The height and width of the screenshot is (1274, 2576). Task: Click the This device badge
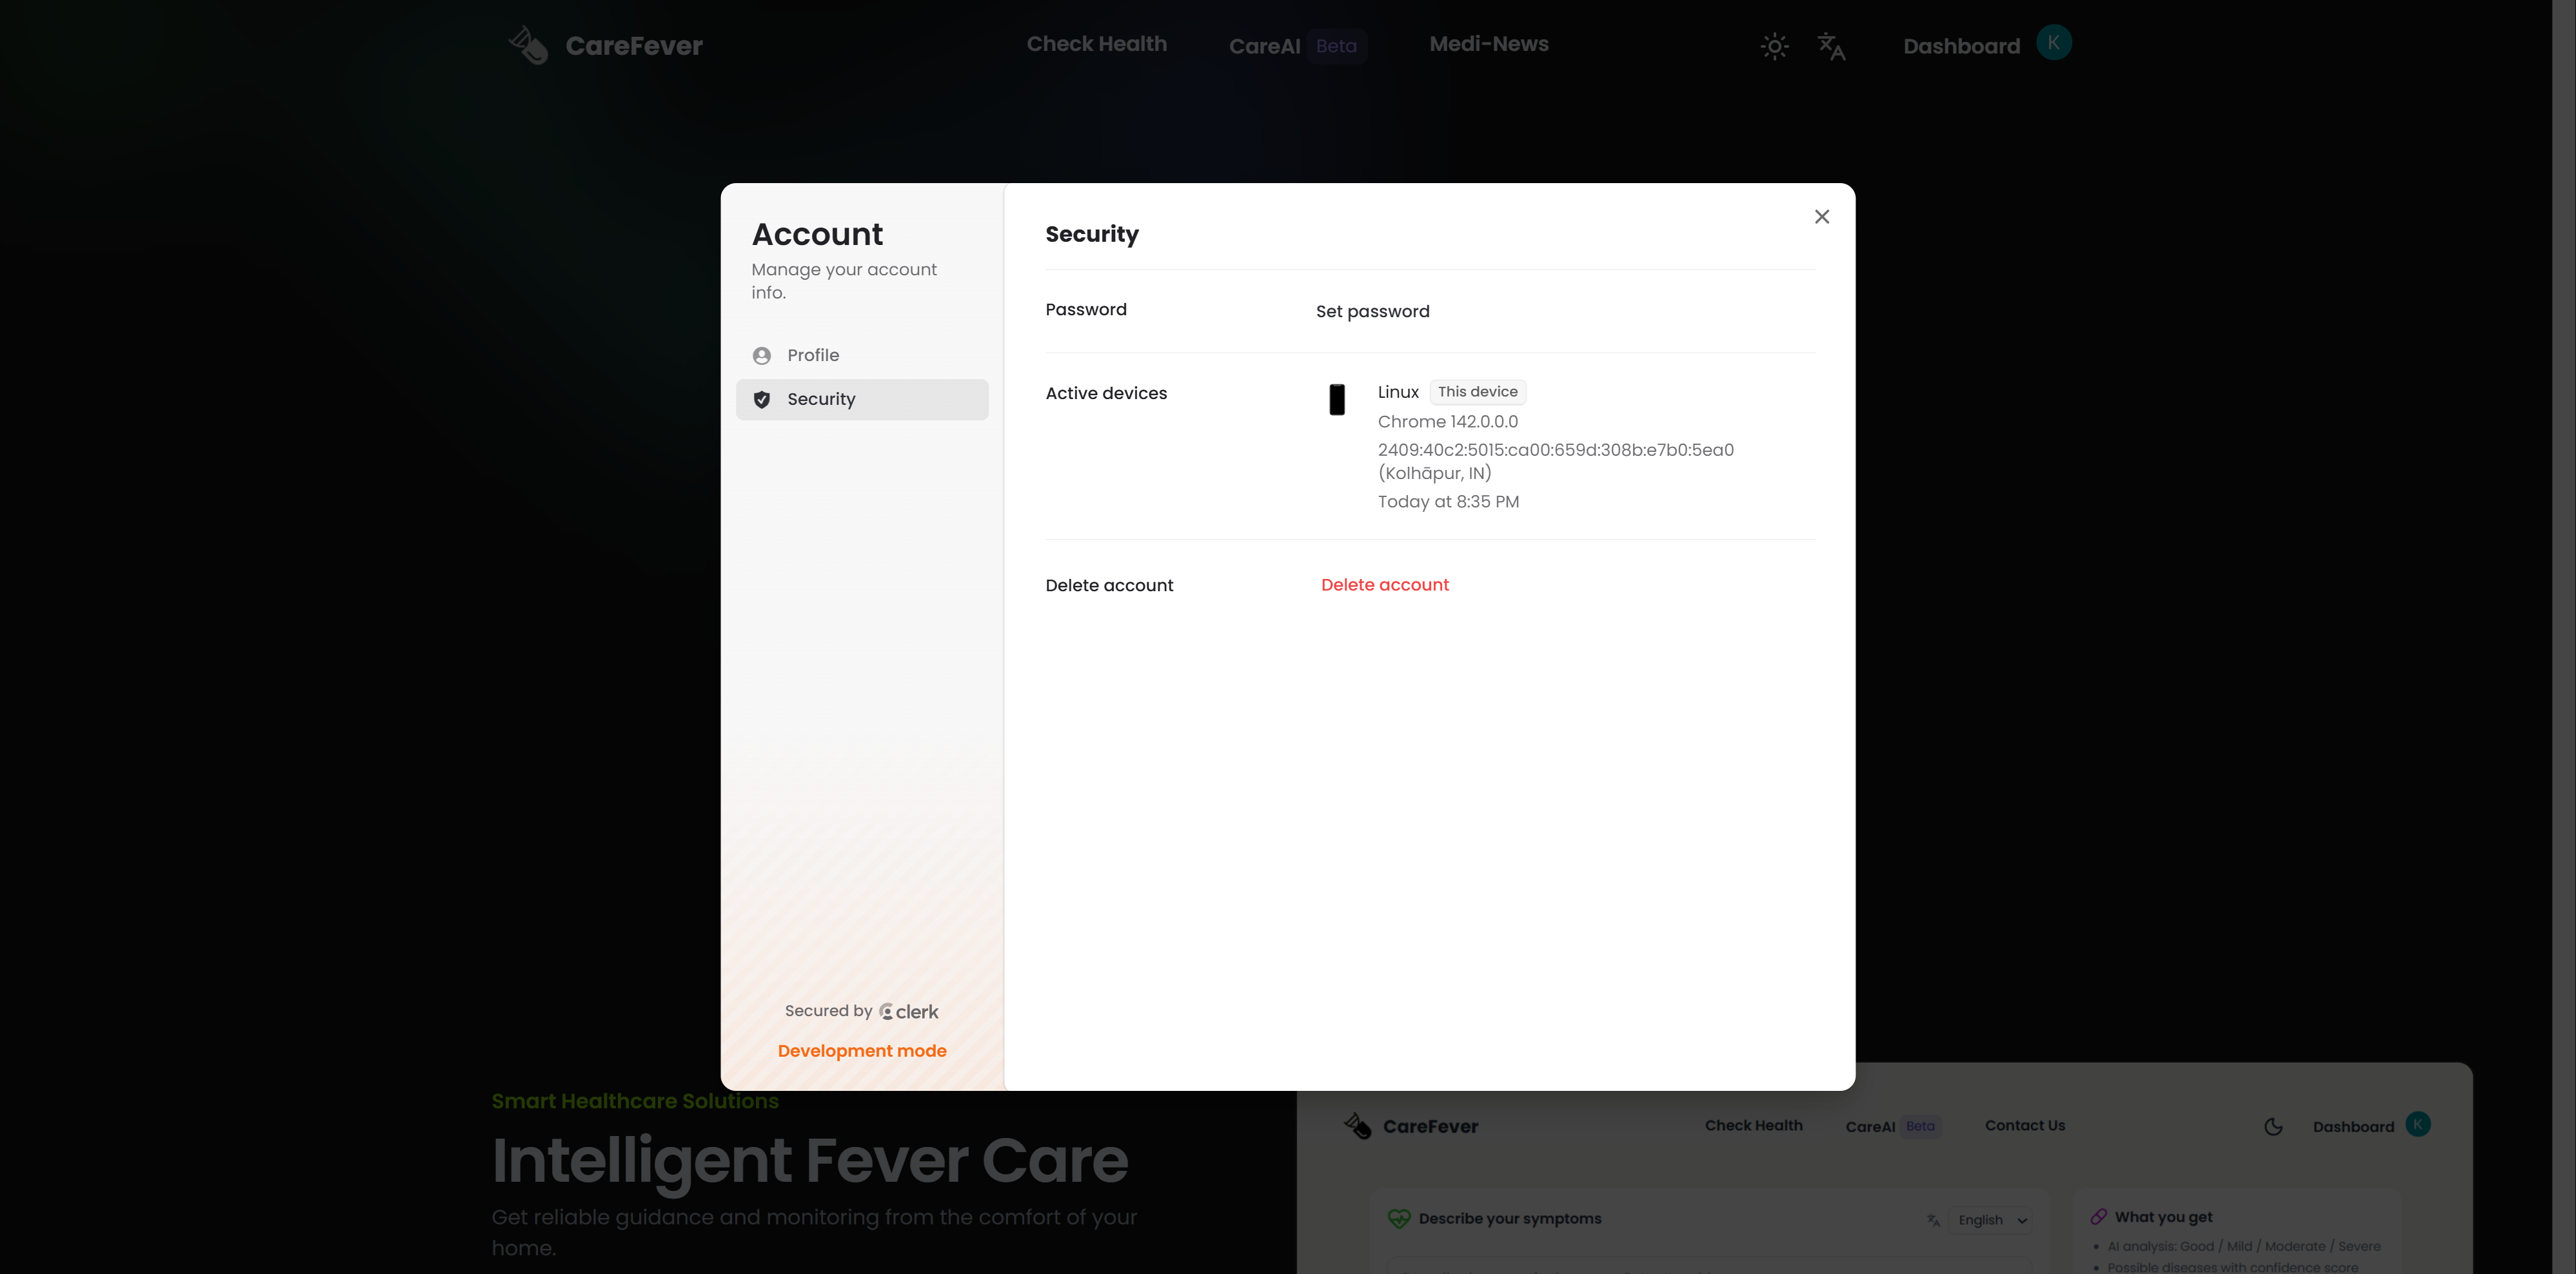pyautogui.click(x=1477, y=392)
